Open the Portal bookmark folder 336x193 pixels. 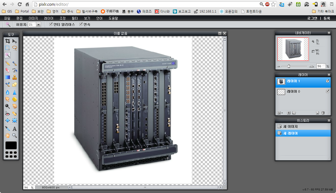click(x=22, y=11)
